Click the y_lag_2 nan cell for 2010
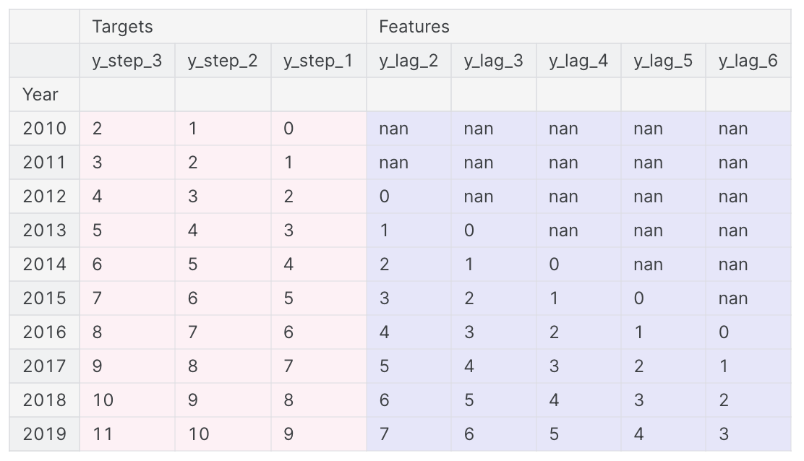This screenshot has width=804, height=461. point(409,129)
